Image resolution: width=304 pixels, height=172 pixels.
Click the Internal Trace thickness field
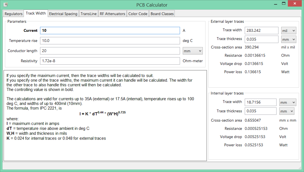coord(261,111)
